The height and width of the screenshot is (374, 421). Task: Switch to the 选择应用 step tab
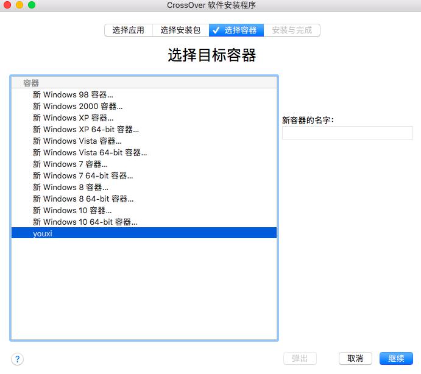pyautogui.click(x=129, y=30)
